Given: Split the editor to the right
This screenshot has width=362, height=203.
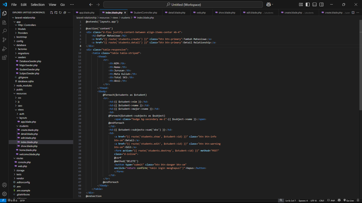Looking at the screenshot, I should (352, 12).
